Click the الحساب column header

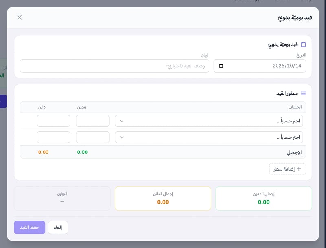(295, 107)
